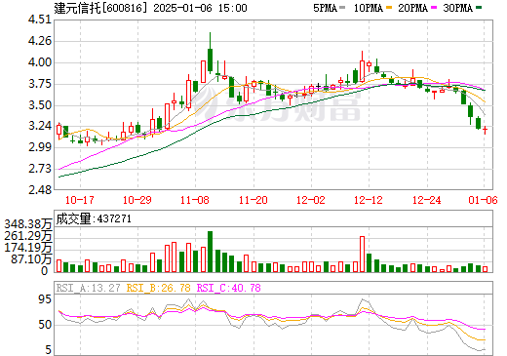Click the 11-08 date label
Viewport: 507px width, 356px height.
(x=195, y=200)
